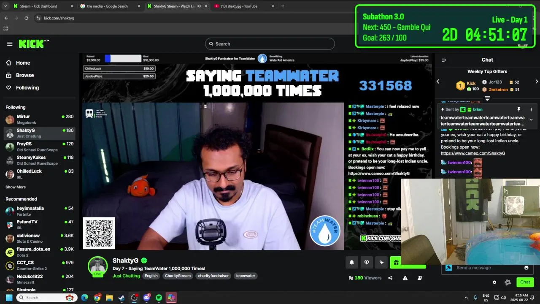Click 180 Viewers count
Viewport: 540px width, 304px height.
[365, 278]
